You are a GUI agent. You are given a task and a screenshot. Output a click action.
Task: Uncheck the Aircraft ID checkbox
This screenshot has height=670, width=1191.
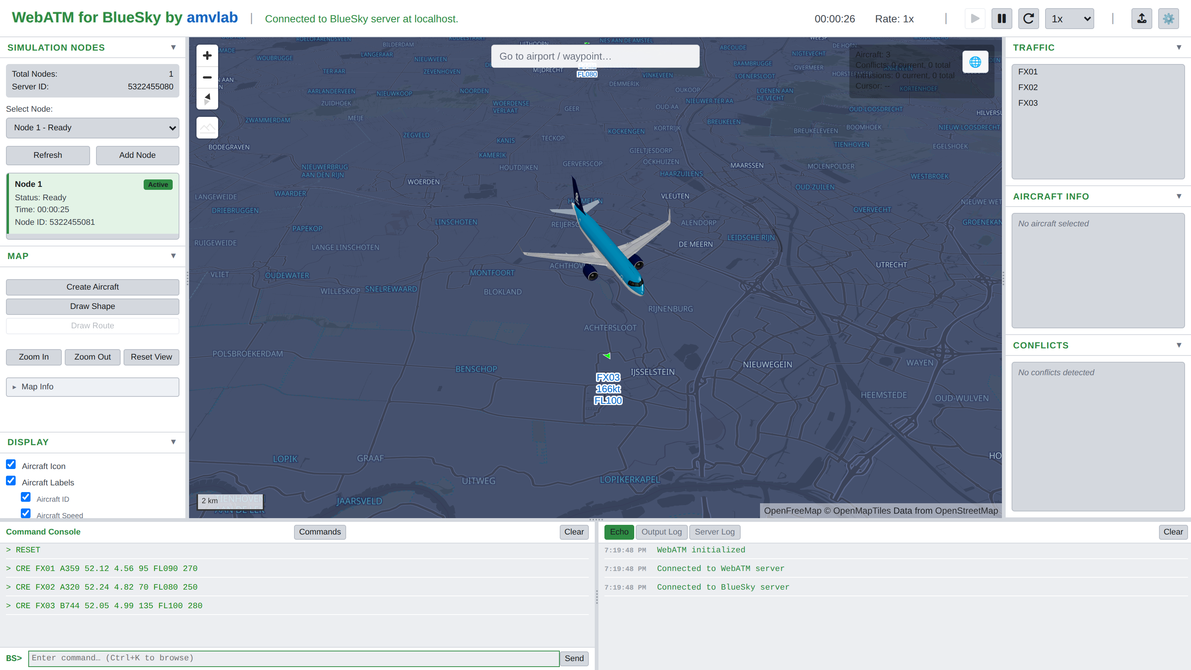click(26, 497)
